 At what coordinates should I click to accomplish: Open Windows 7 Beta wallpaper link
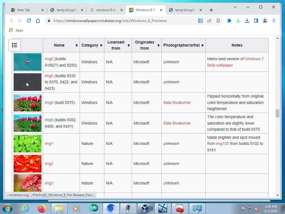(235, 62)
